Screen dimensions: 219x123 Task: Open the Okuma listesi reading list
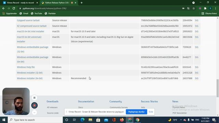(209, 13)
